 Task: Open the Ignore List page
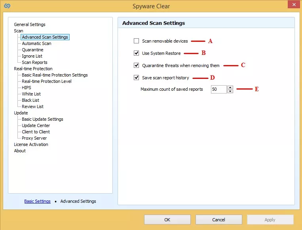tap(32, 56)
